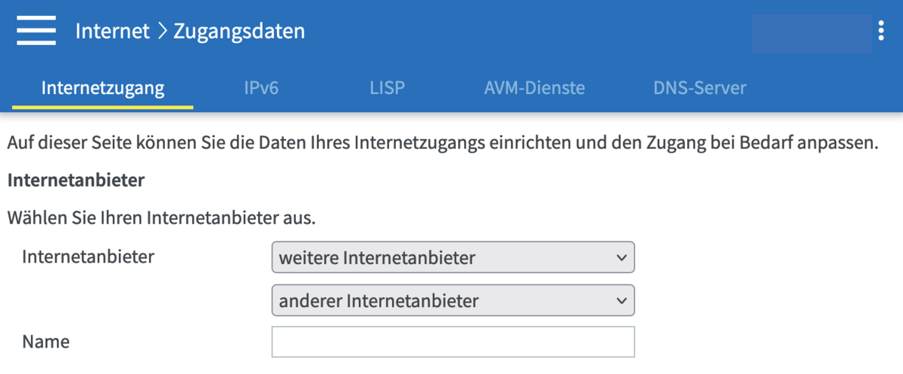The height and width of the screenshot is (374, 903).
Task: Click into the Name text field
Action: pyautogui.click(x=453, y=342)
